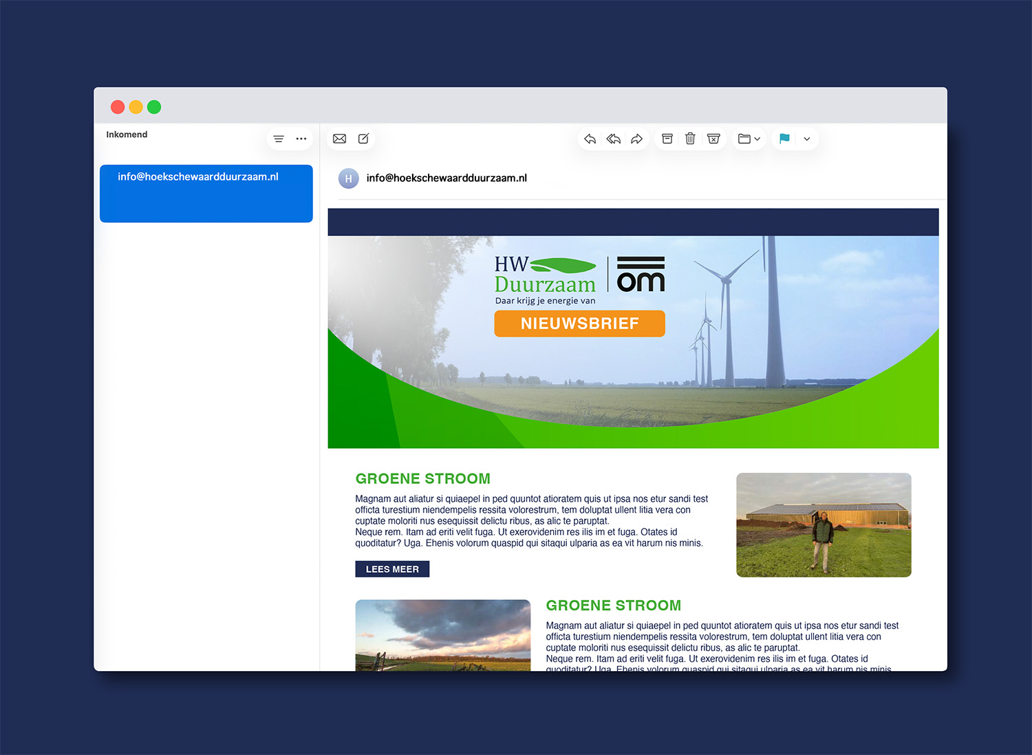Forward the email
1032x755 pixels.
coord(636,139)
